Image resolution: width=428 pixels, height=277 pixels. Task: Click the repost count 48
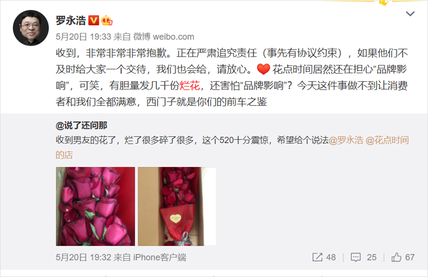(331, 257)
